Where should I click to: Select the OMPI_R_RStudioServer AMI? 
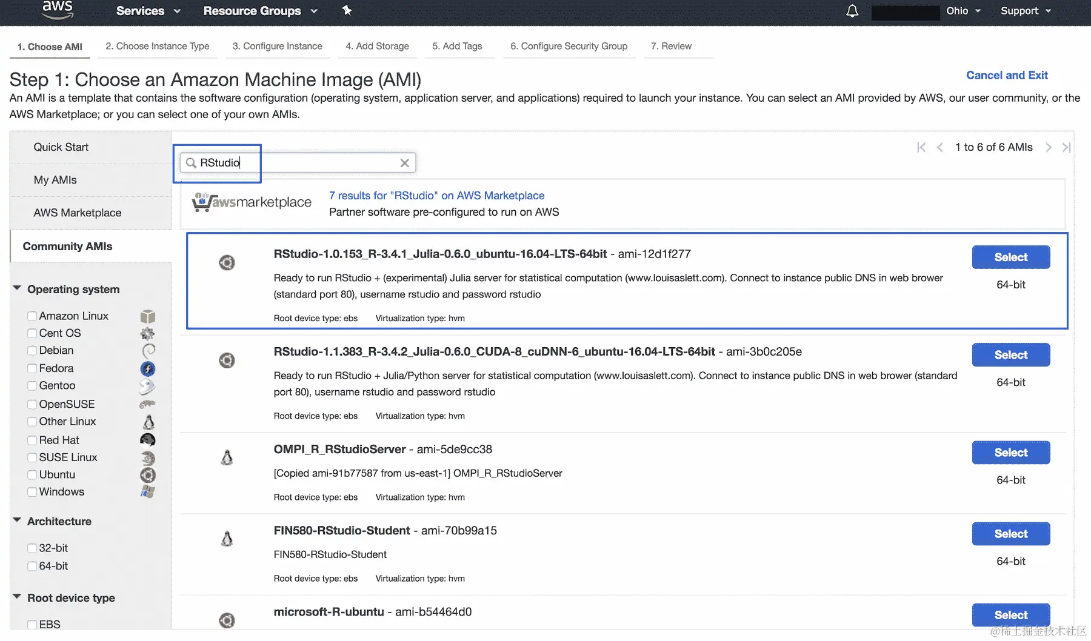click(1011, 453)
